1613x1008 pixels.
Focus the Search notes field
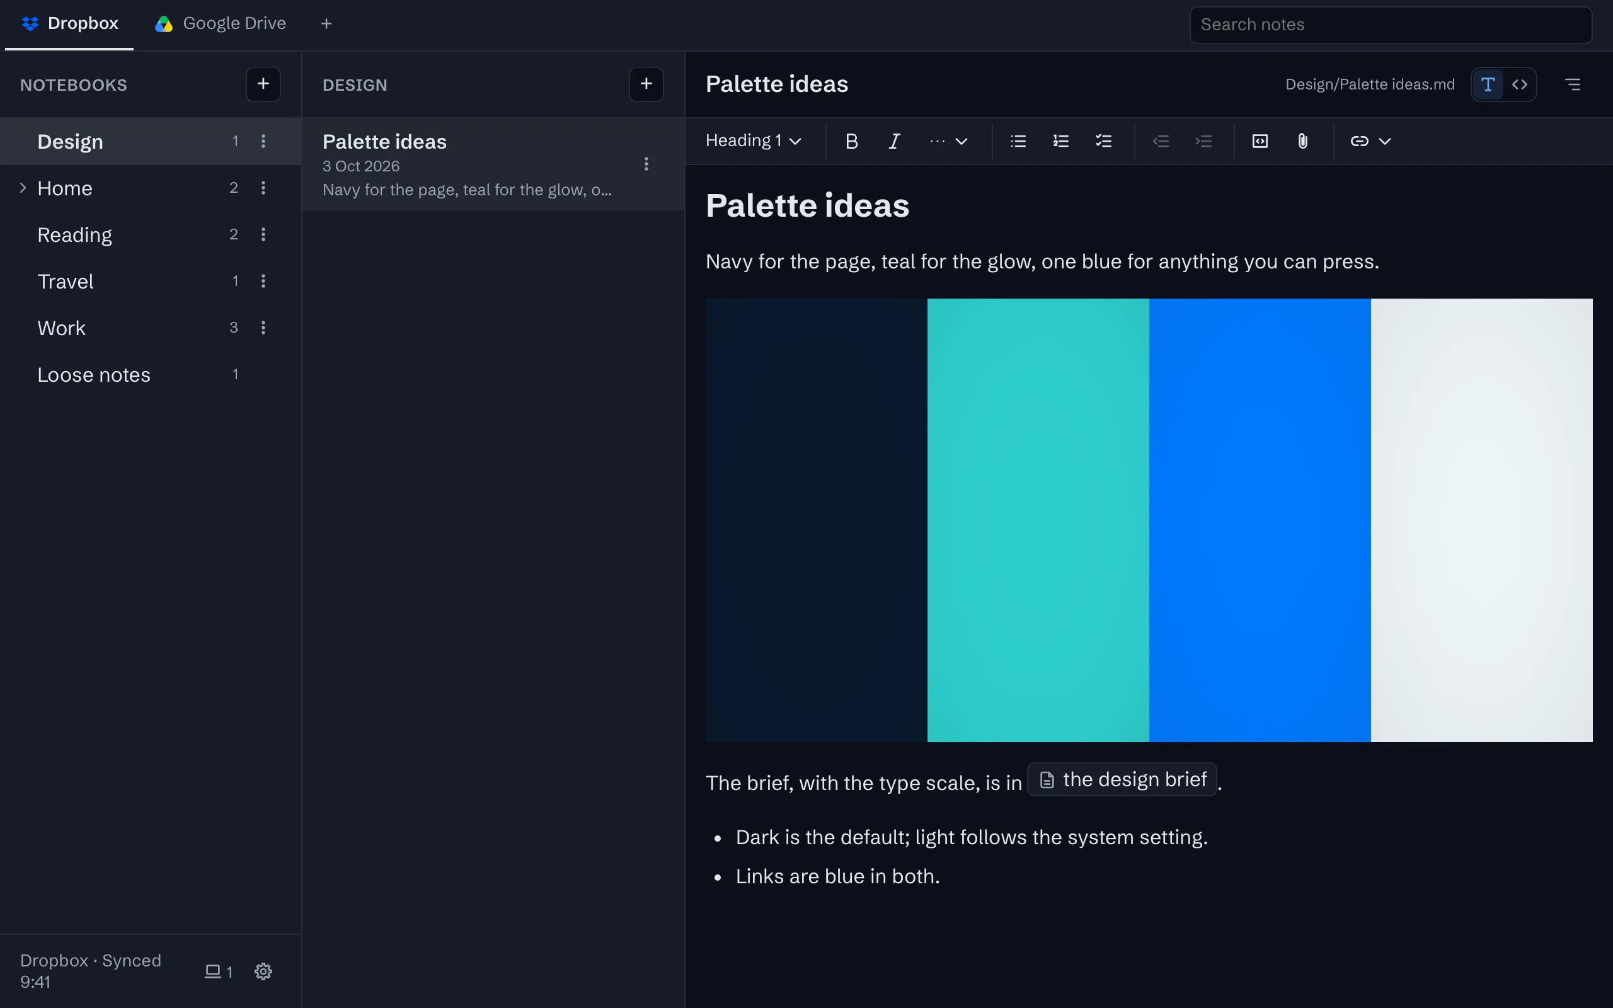click(1391, 25)
